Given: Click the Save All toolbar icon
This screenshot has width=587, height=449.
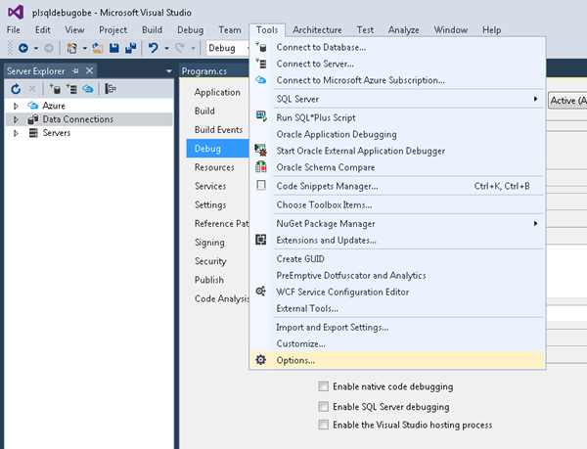Looking at the screenshot, I should click(x=130, y=48).
